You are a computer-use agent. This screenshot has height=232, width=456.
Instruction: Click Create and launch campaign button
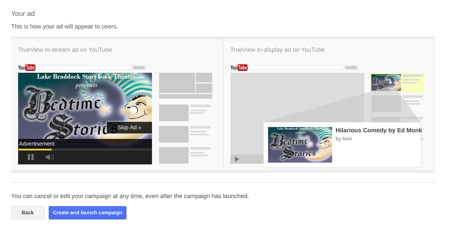point(87,213)
